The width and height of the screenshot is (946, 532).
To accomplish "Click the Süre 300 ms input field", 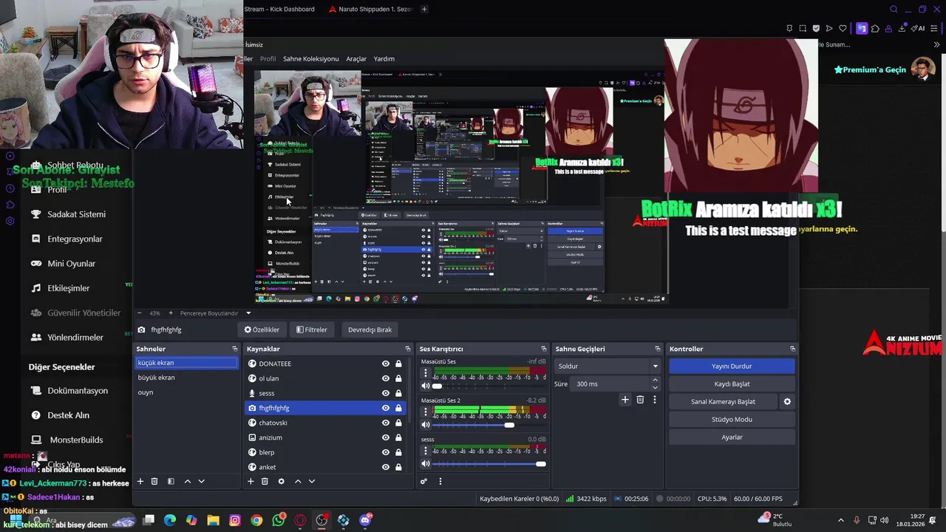I will (x=611, y=383).
